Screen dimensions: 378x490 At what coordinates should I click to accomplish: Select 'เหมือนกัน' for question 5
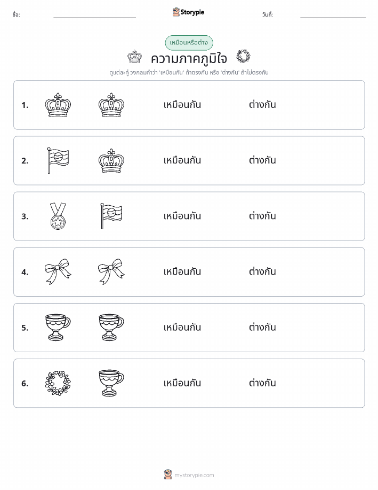(182, 327)
